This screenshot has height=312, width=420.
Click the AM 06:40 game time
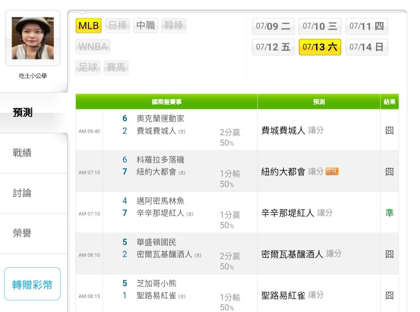pyautogui.click(x=89, y=131)
